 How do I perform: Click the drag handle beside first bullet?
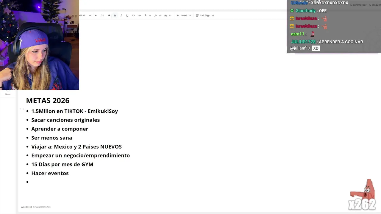point(23,109)
